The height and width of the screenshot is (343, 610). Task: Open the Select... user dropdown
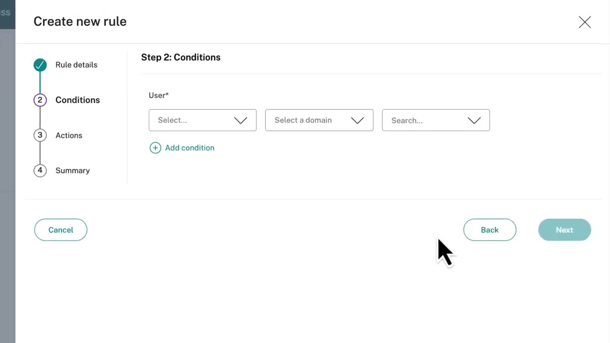pyautogui.click(x=203, y=120)
